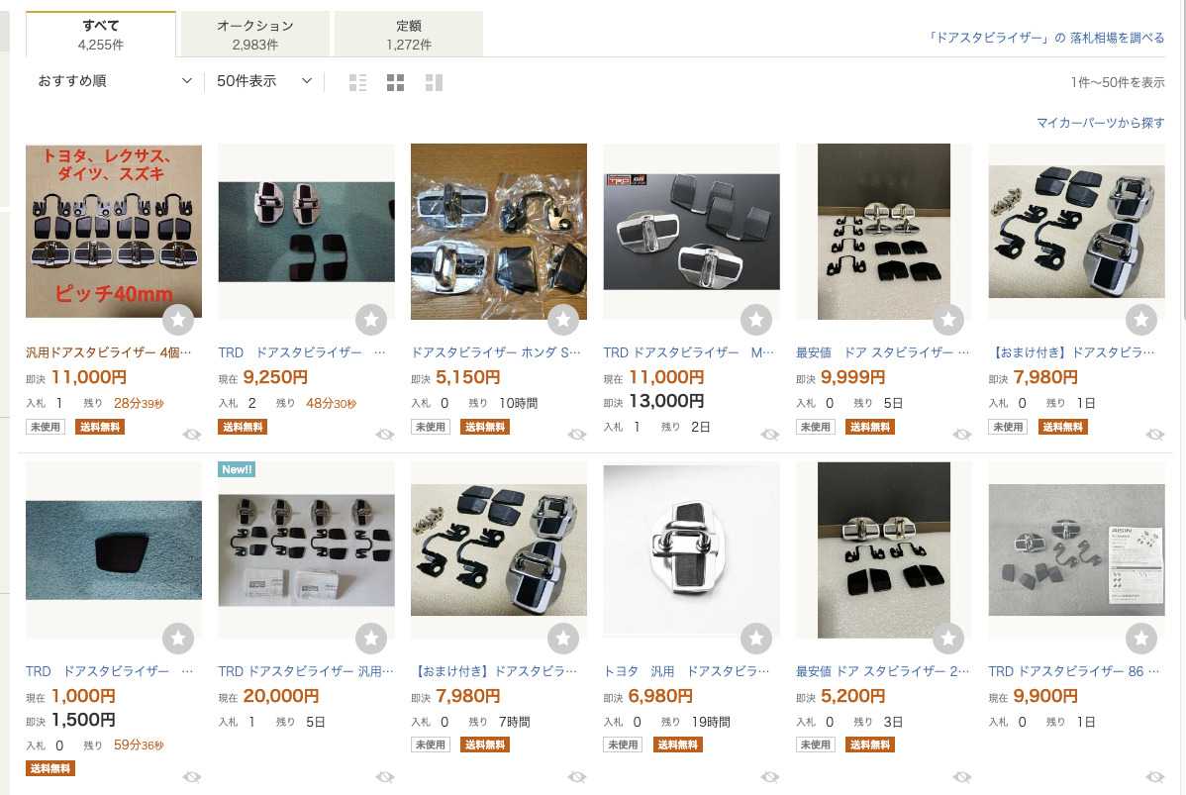
Task: Star the ドアスタビライザー ホンダ 5,150円 listing
Action: point(563,320)
